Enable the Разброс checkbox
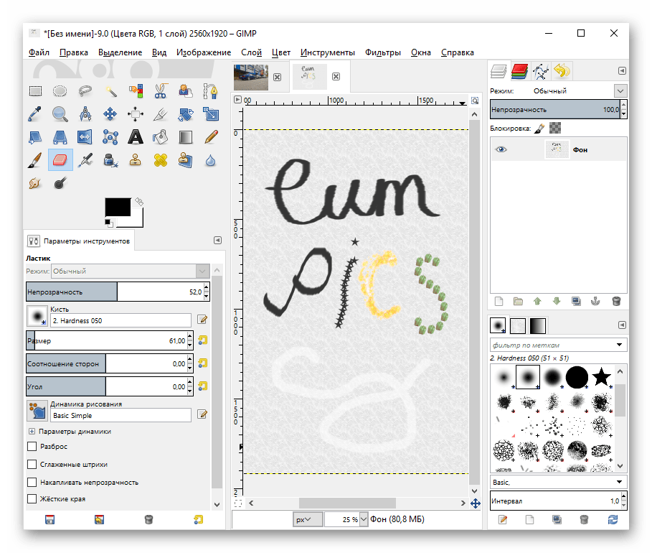The height and width of the screenshot is (553, 652). coord(32,447)
